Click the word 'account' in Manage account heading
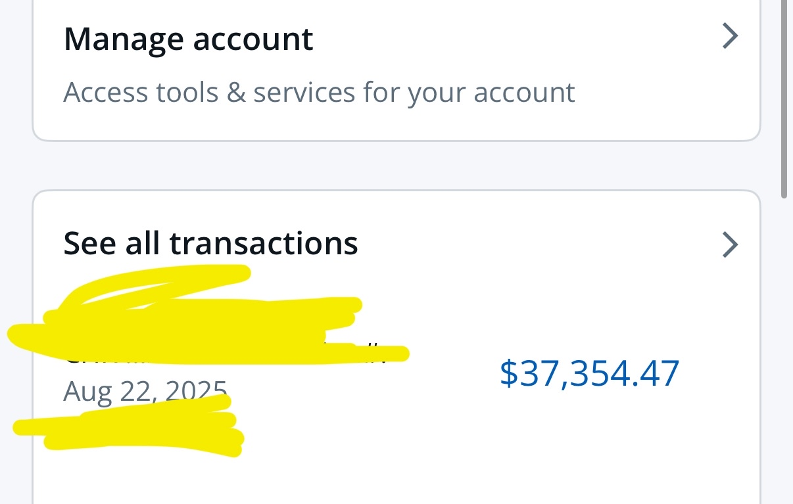The width and height of the screenshot is (793, 504). click(x=252, y=39)
